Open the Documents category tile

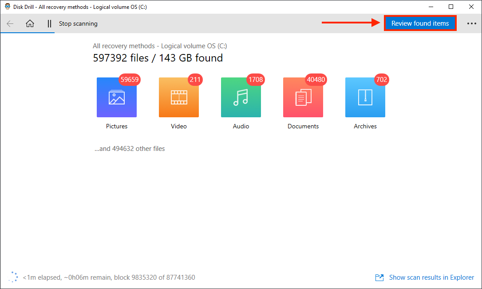point(303,97)
